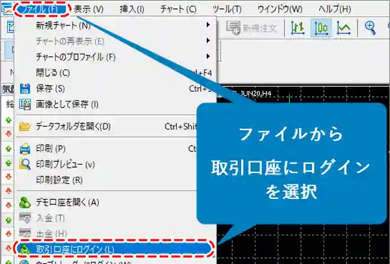Viewport: 390px width, 264px height.
Task: Choose チャートのプロファイル (F) menu entry
Action: 116,57
